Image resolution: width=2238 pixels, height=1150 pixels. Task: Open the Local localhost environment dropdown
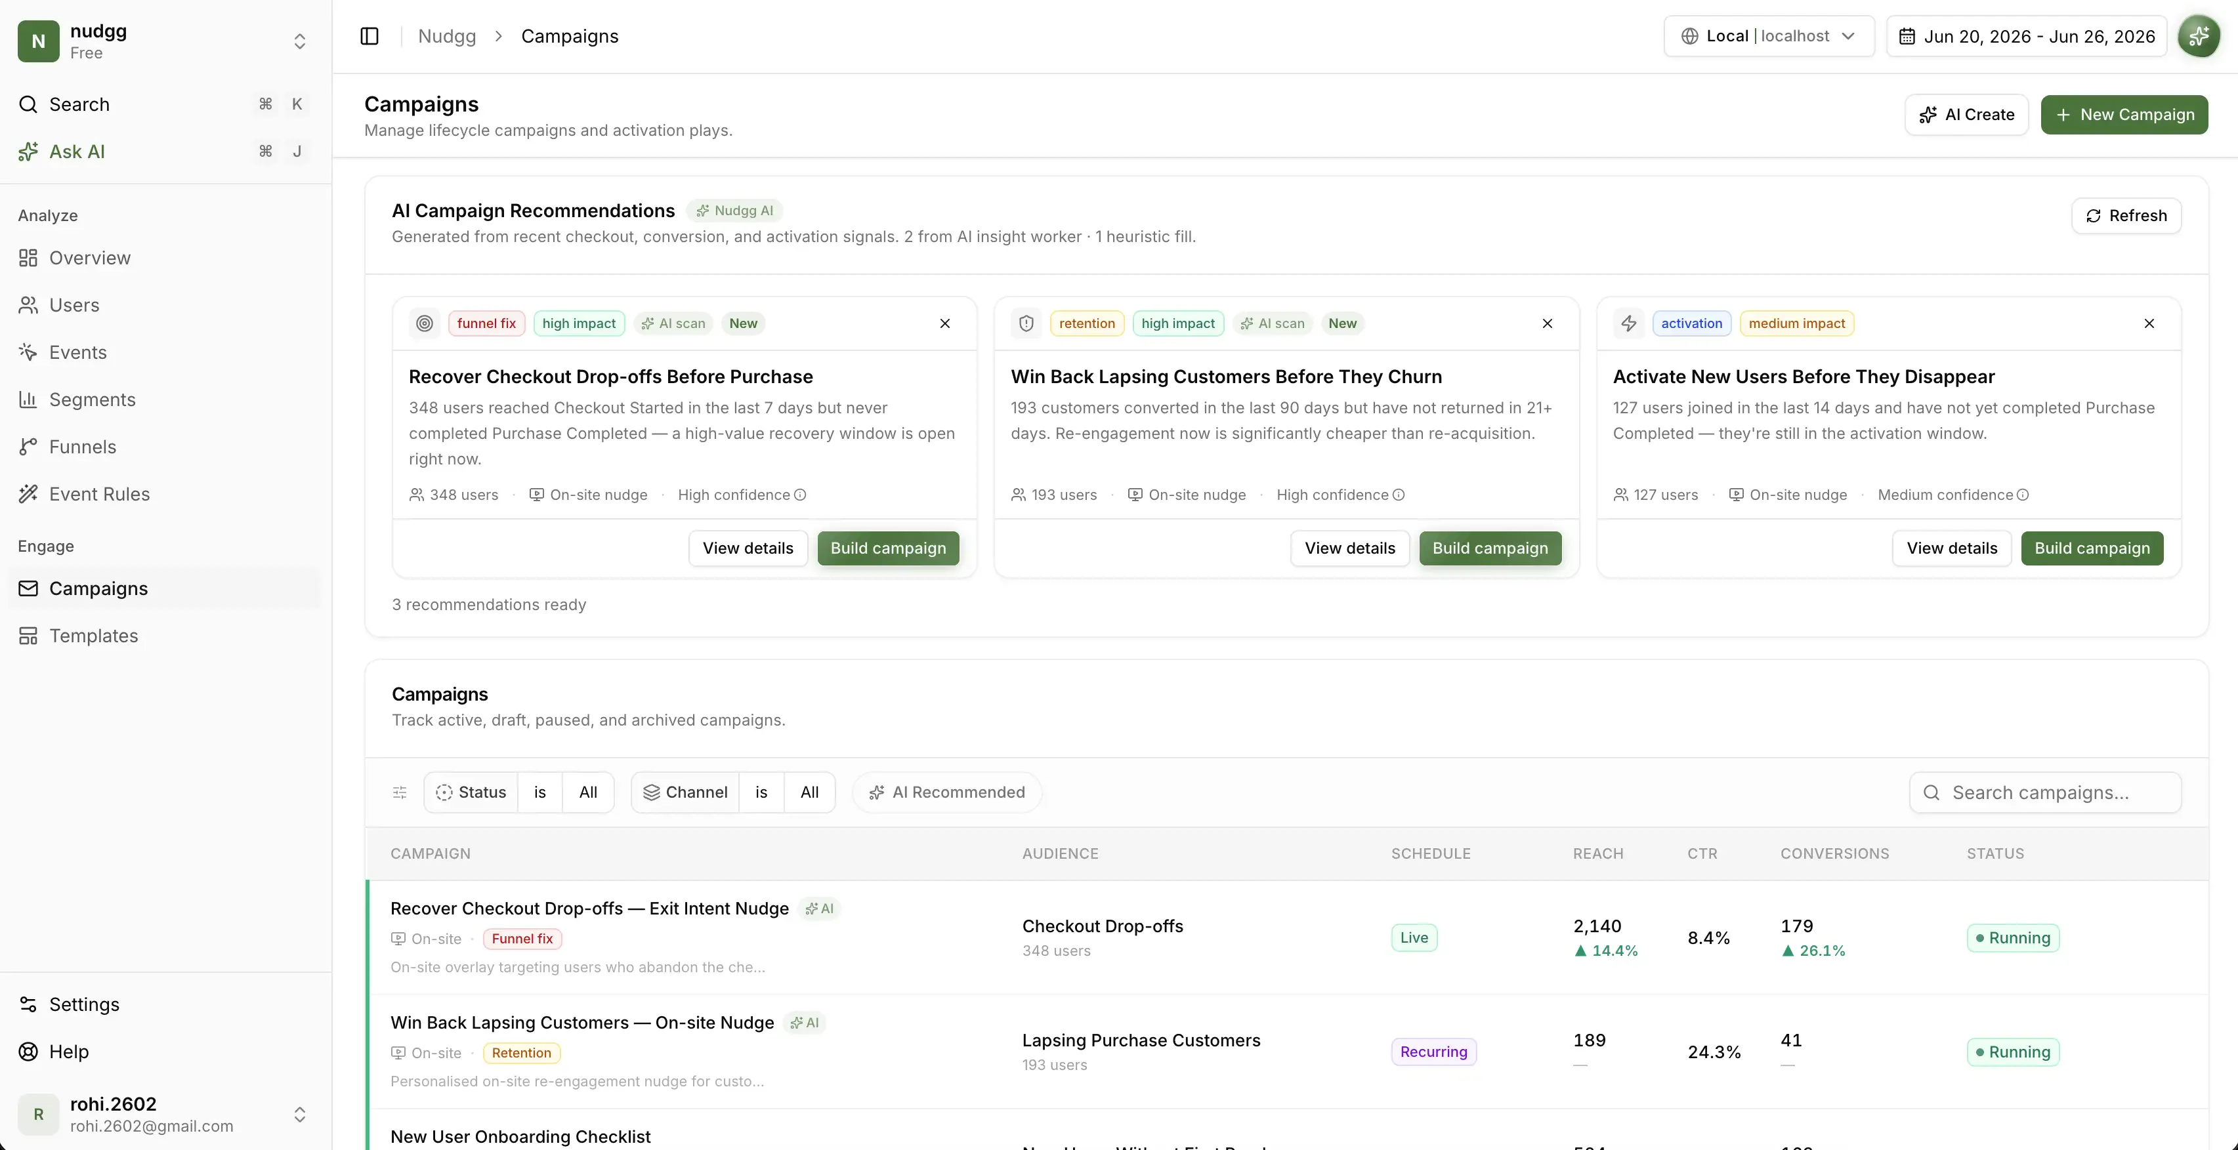pos(1768,35)
